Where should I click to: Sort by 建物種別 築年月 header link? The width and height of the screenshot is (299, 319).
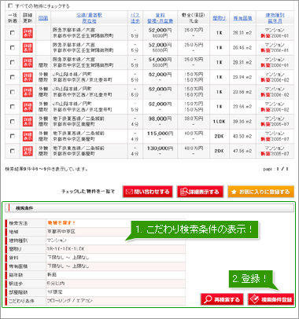point(275,18)
